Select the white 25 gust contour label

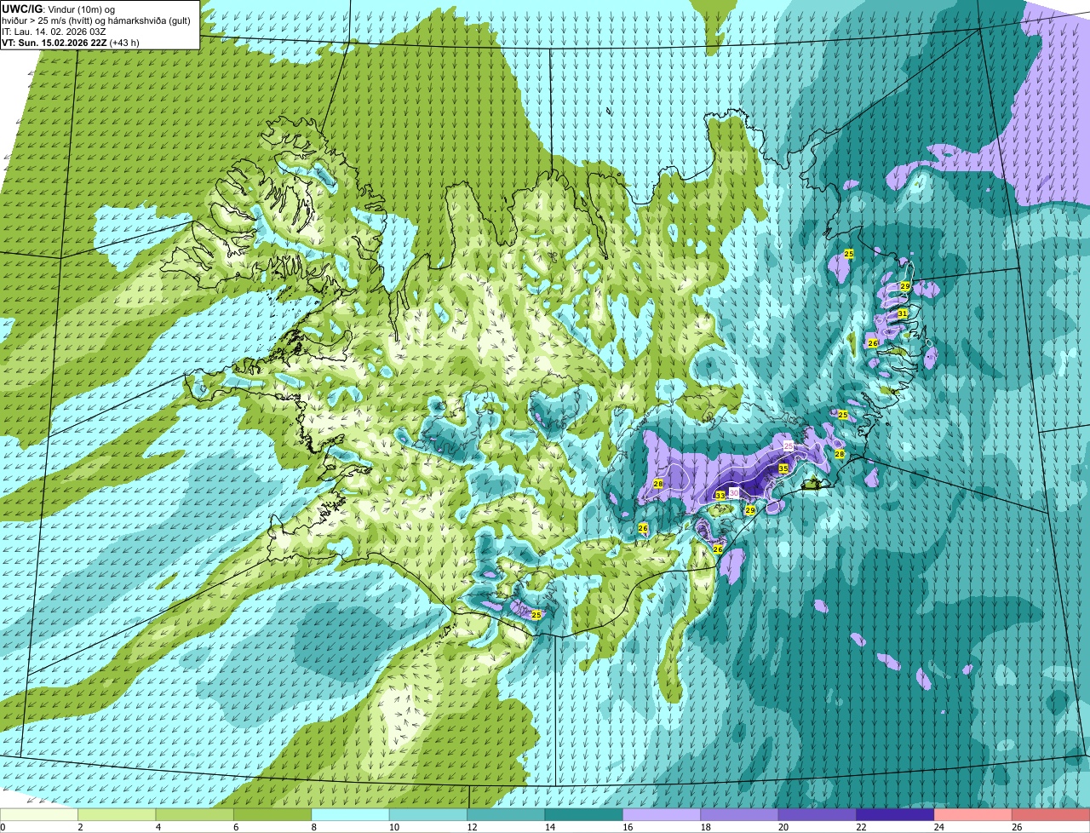point(789,446)
